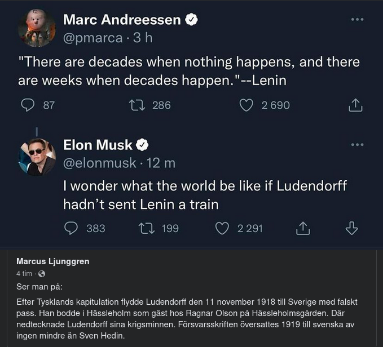Share Marc Andreessen's tweet
383x347 pixels.
pyautogui.click(x=355, y=105)
